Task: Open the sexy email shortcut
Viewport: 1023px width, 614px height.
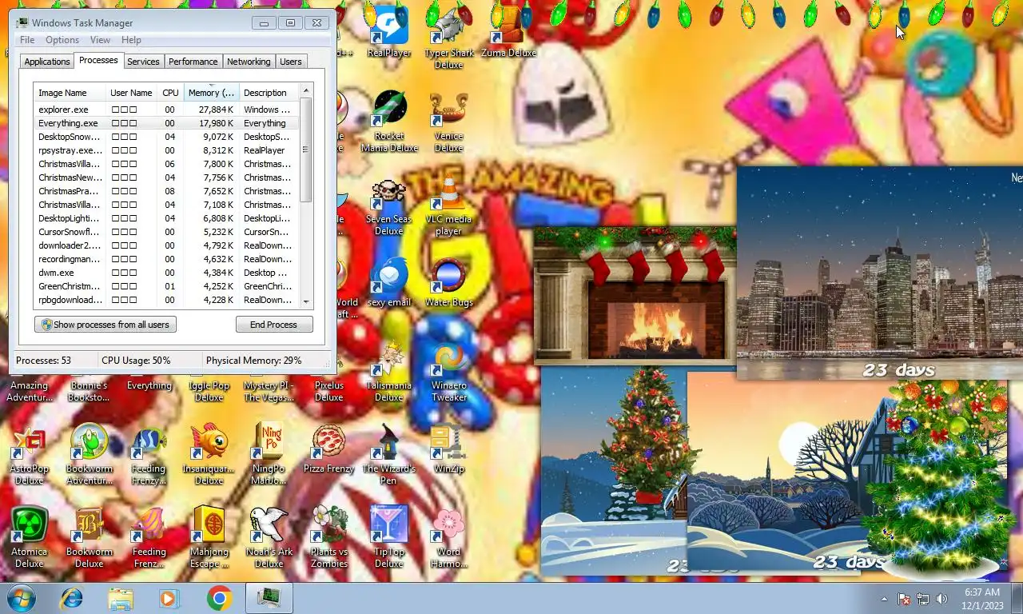Action: coord(388,283)
